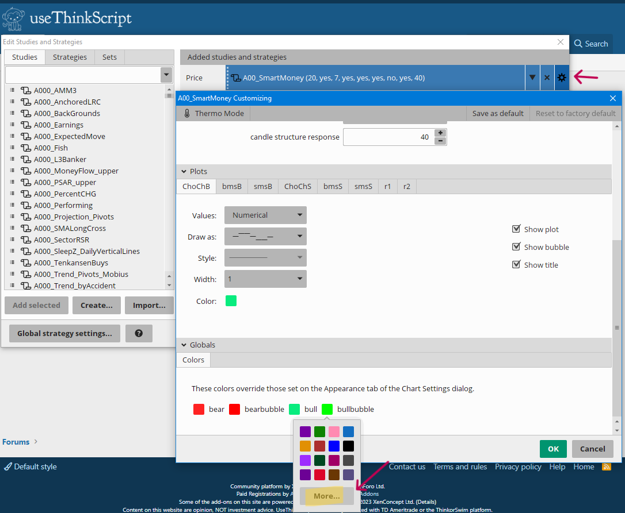The height and width of the screenshot is (513, 625).
Task: Click list handle icon beside A000_Performing
Action: (x=12, y=205)
